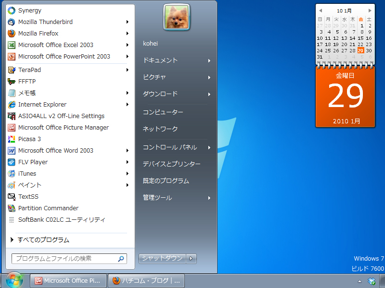Open ペイント paint icon
This screenshot has height=288, width=385.
pyautogui.click(x=12, y=185)
